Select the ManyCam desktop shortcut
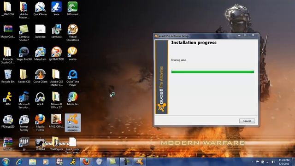This screenshot has width=295, height=166. [x=40, y=53]
